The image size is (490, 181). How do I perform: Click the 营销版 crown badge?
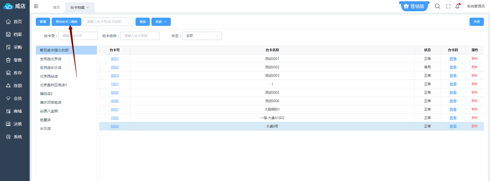click(414, 6)
